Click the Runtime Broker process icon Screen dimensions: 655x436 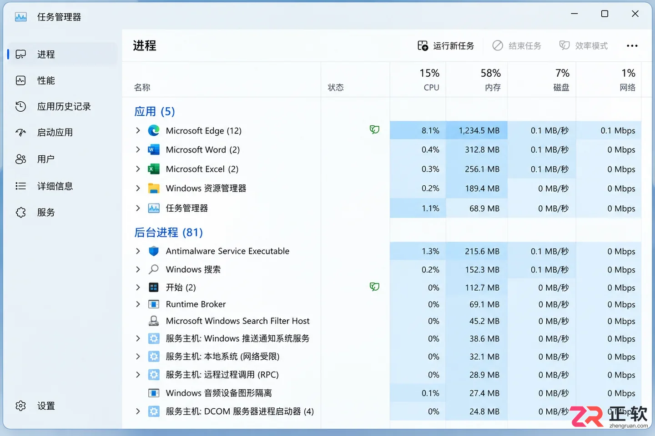(x=154, y=304)
